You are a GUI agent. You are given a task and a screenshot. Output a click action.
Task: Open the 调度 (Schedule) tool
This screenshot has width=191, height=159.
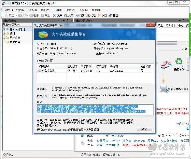point(80,15)
